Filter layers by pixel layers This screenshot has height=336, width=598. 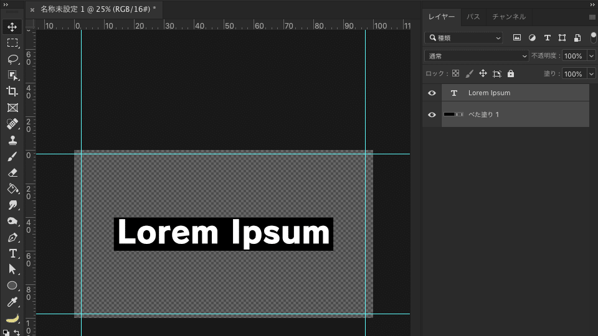click(517, 37)
